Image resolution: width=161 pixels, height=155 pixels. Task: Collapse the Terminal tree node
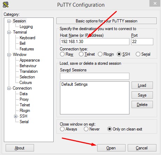[9, 32]
